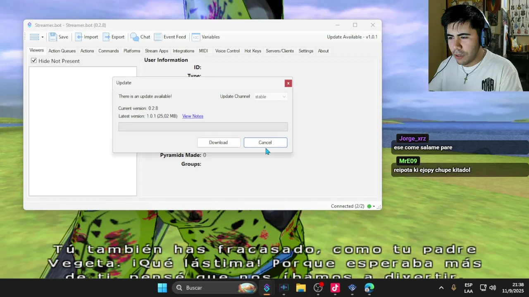Click the Update Available v1.0.1 notice
The image size is (529, 297).
(352, 37)
